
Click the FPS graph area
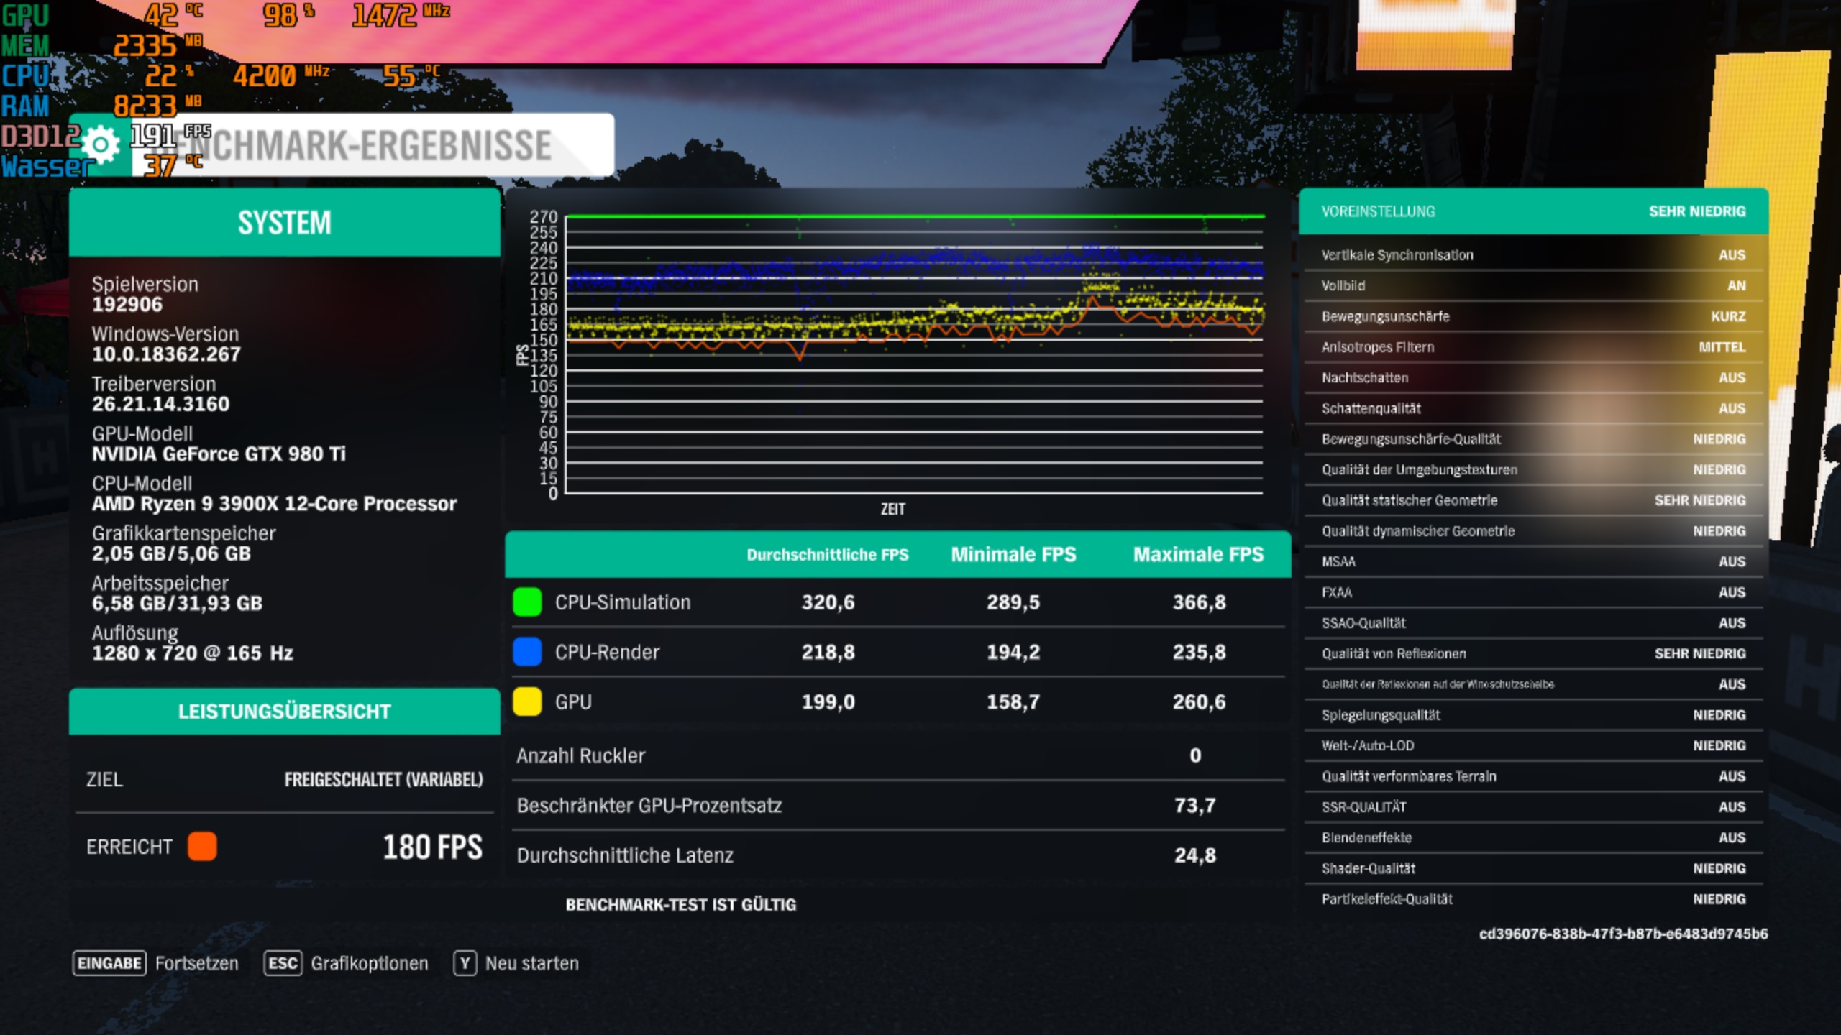[913, 356]
